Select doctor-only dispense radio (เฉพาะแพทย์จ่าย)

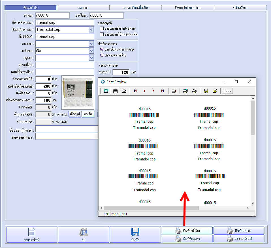click(102, 55)
